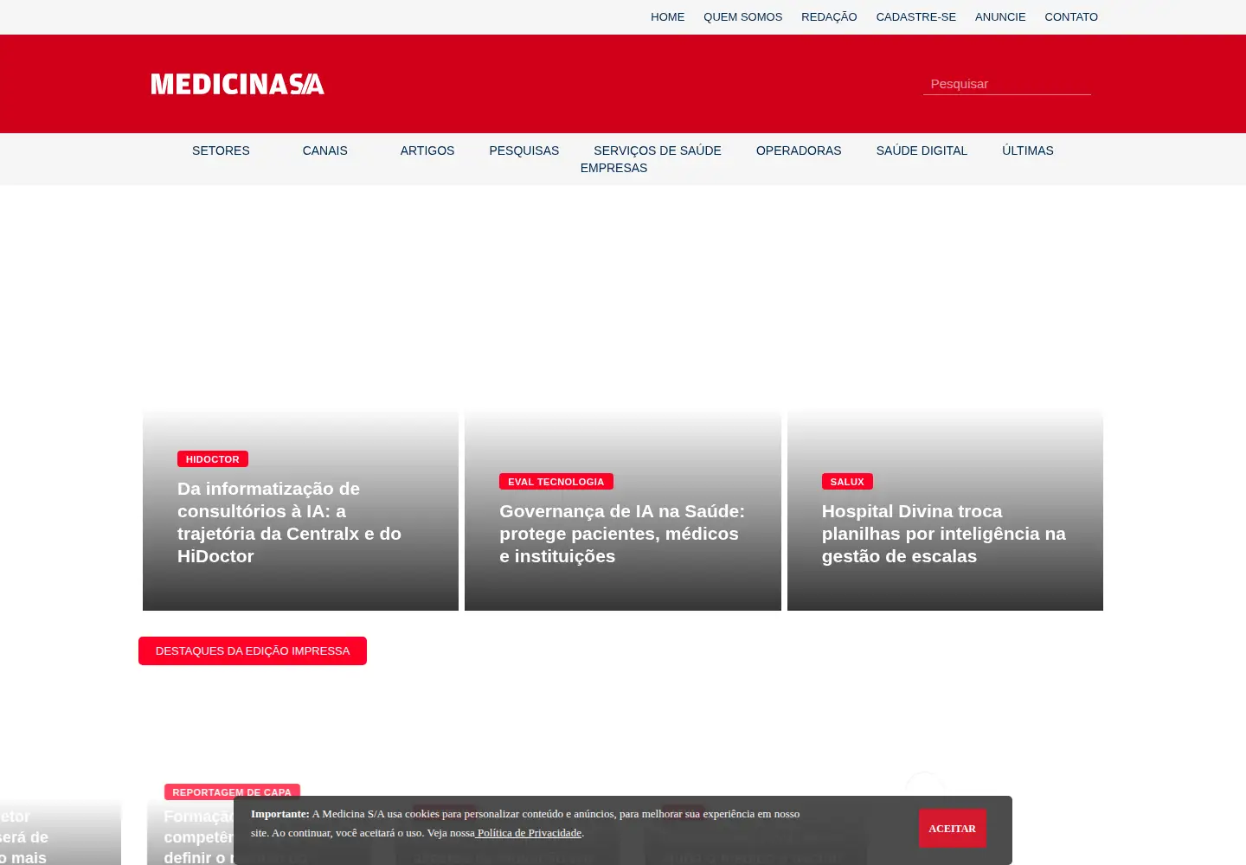The width and height of the screenshot is (1246, 865).
Task: Focus the Pesquisar search field
Action: click(x=1007, y=84)
